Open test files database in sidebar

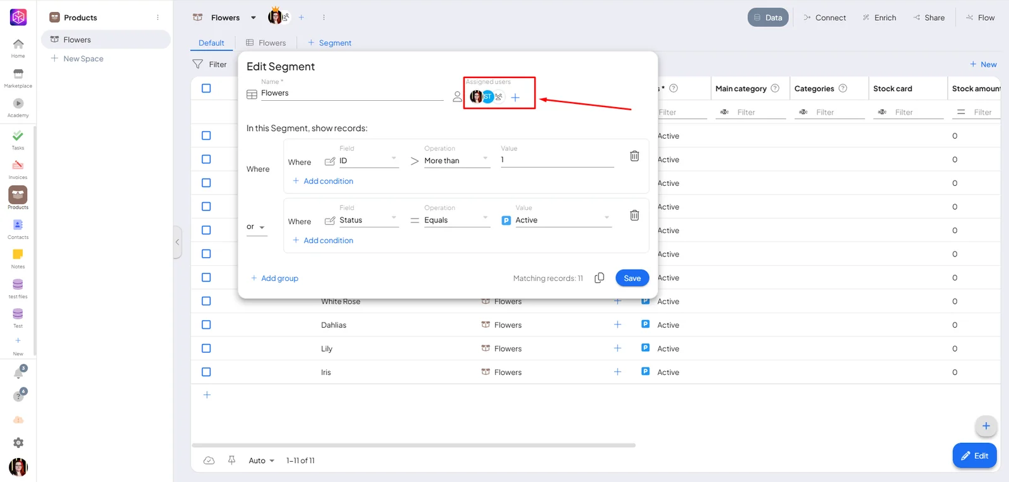click(18, 288)
